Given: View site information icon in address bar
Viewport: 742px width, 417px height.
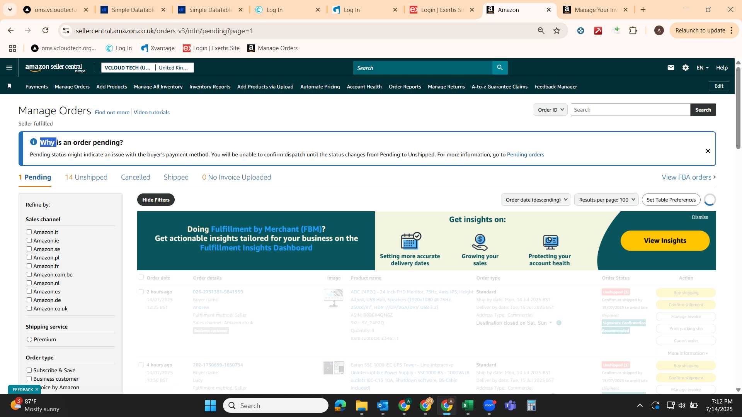Looking at the screenshot, I should click(x=66, y=31).
